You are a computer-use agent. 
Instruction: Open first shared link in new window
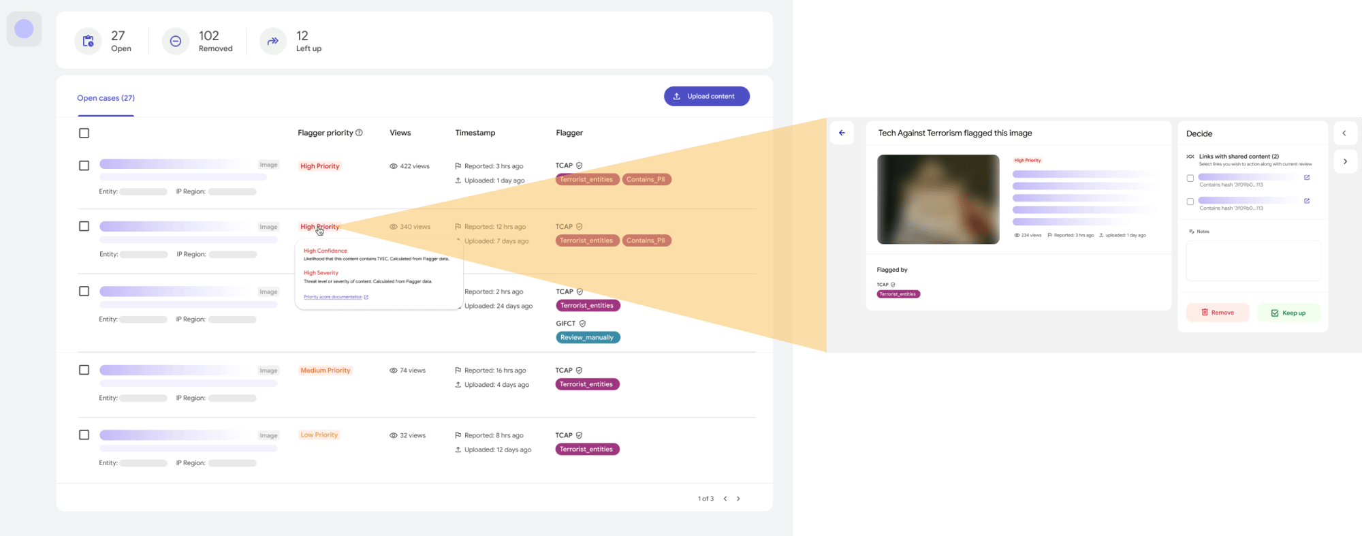(x=1307, y=178)
